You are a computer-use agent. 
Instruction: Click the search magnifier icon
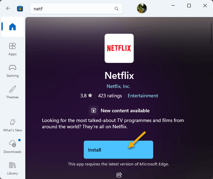117,9
